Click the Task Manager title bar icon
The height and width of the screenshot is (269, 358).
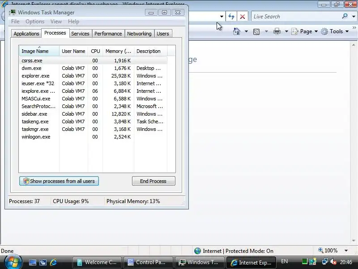click(x=13, y=13)
